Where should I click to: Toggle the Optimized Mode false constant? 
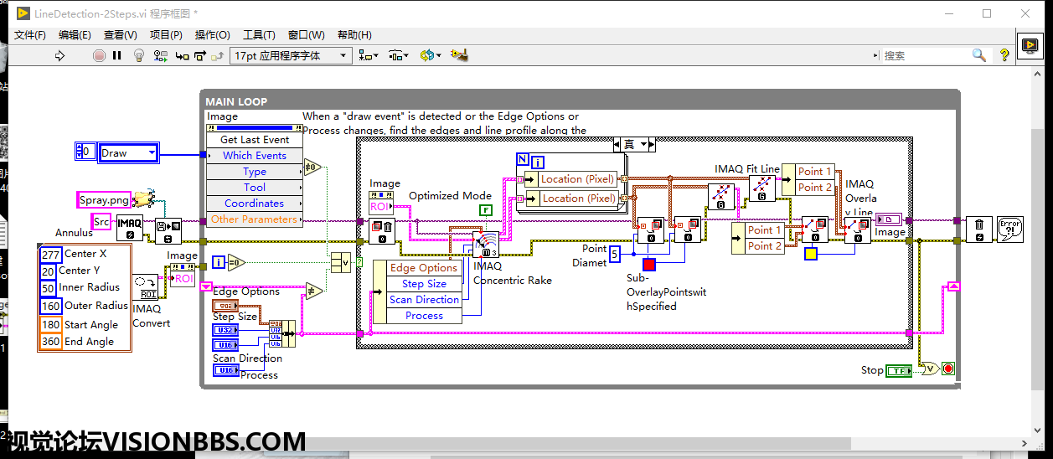[x=485, y=209]
